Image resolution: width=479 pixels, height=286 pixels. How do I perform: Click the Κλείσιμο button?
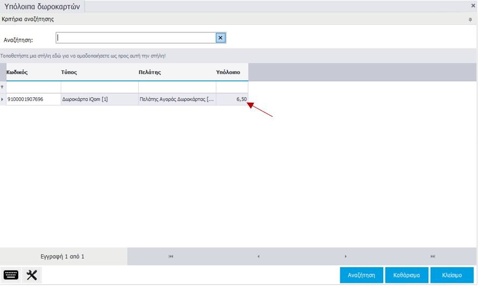452,275
